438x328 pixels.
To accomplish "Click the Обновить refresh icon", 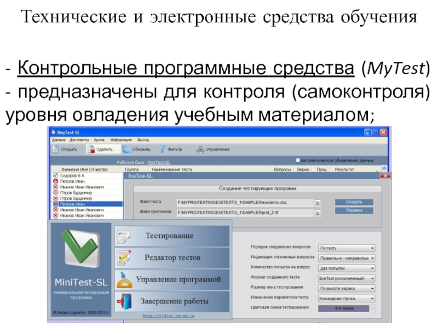I will point(126,149).
